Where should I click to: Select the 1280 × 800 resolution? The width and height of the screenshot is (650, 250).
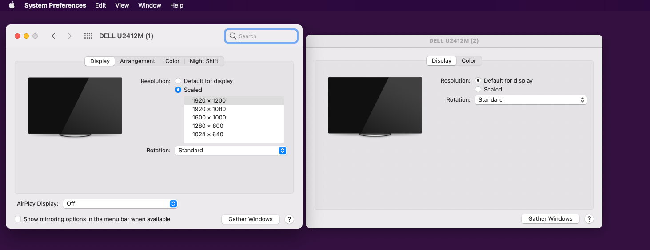pyautogui.click(x=234, y=126)
